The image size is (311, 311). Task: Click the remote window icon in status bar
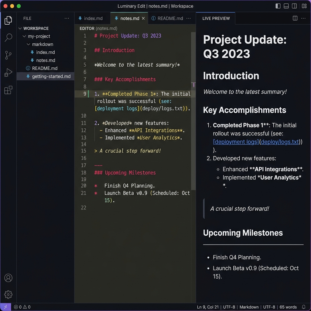5,307
